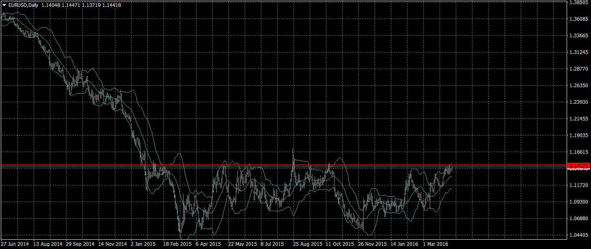Click the 1.31245 price scale label

click(x=579, y=52)
